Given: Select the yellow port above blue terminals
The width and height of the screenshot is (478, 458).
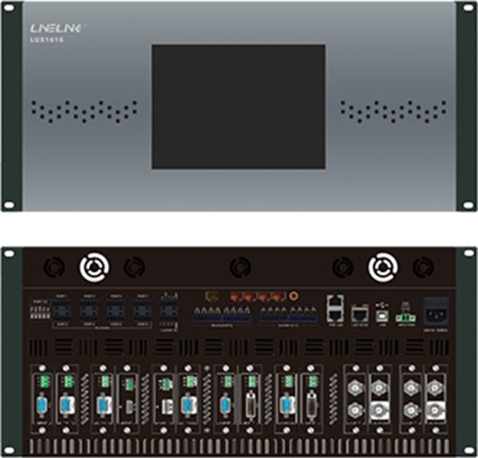Looking at the screenshot, I should click(212, 295).
